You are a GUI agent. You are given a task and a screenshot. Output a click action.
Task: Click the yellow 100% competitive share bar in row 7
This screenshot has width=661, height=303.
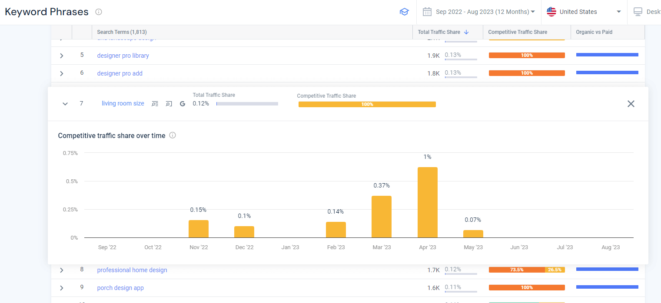[x=367, y=104]
